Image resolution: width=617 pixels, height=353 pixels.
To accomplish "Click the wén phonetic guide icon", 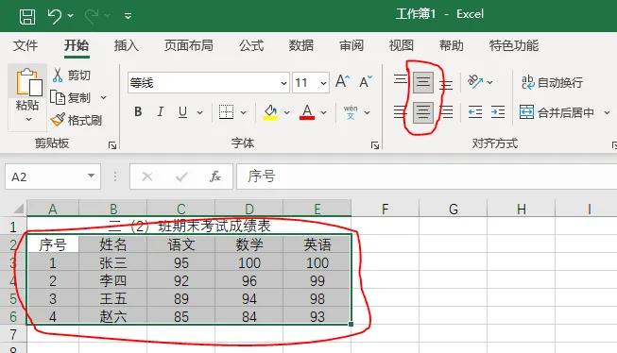I will [351, 112].
